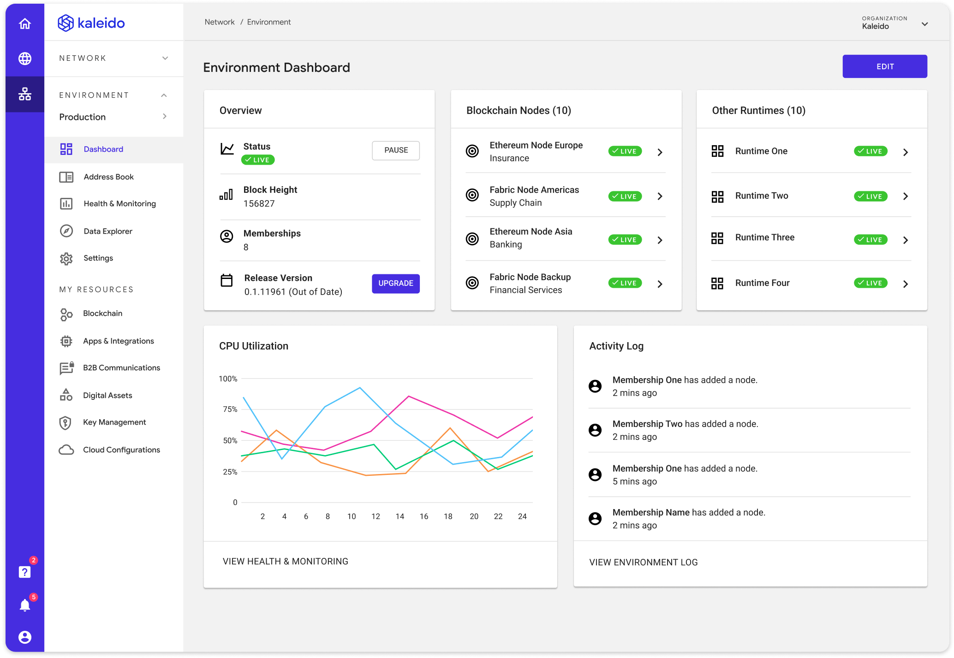The height and width of the screenshot is (658, 954).
Task: Click the notification bell with badge
Action: [x=24, y=605]
